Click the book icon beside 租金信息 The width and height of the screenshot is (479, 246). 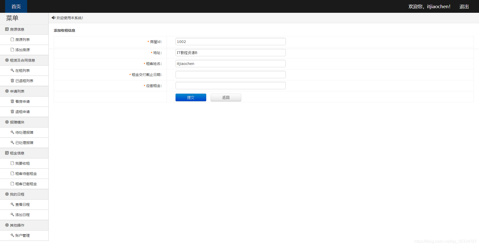7,153
